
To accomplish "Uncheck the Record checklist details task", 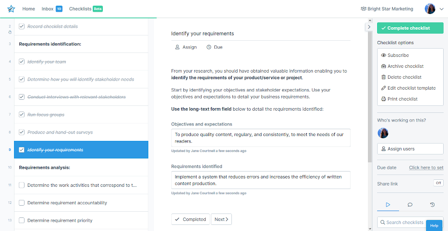I will pyautogui.click(x=21, y=26).
